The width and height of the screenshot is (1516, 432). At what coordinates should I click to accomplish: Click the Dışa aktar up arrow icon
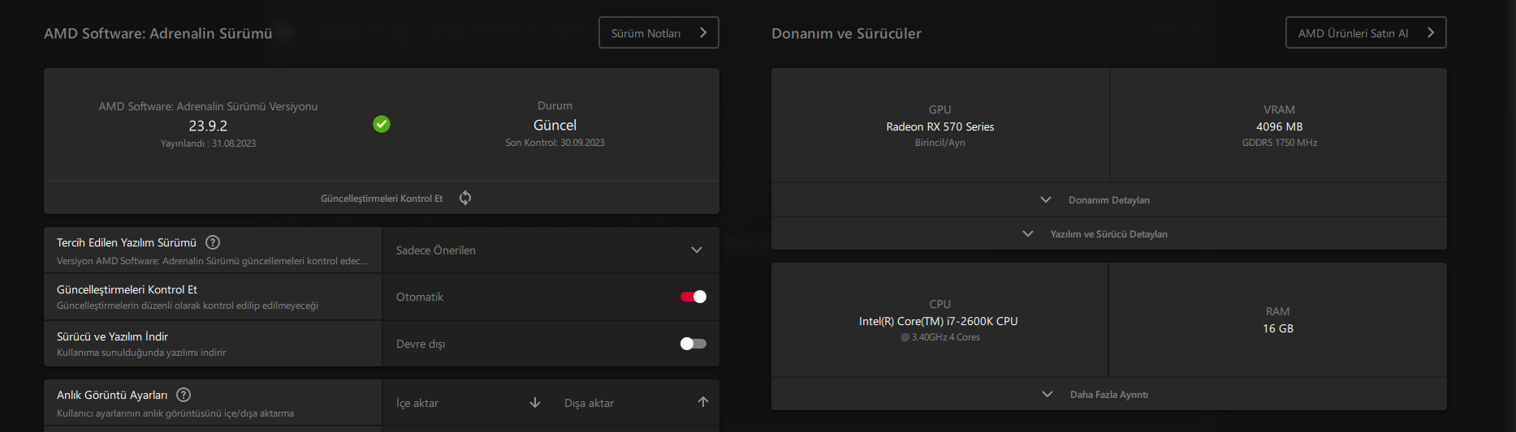coord(703,402)
